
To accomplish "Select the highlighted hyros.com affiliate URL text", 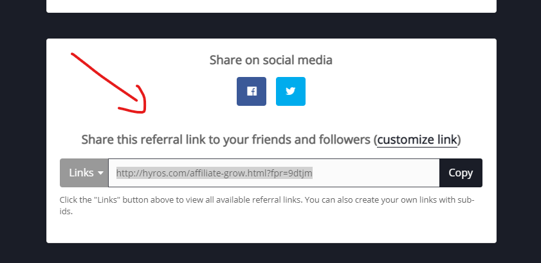I will [x=214, y=173].
